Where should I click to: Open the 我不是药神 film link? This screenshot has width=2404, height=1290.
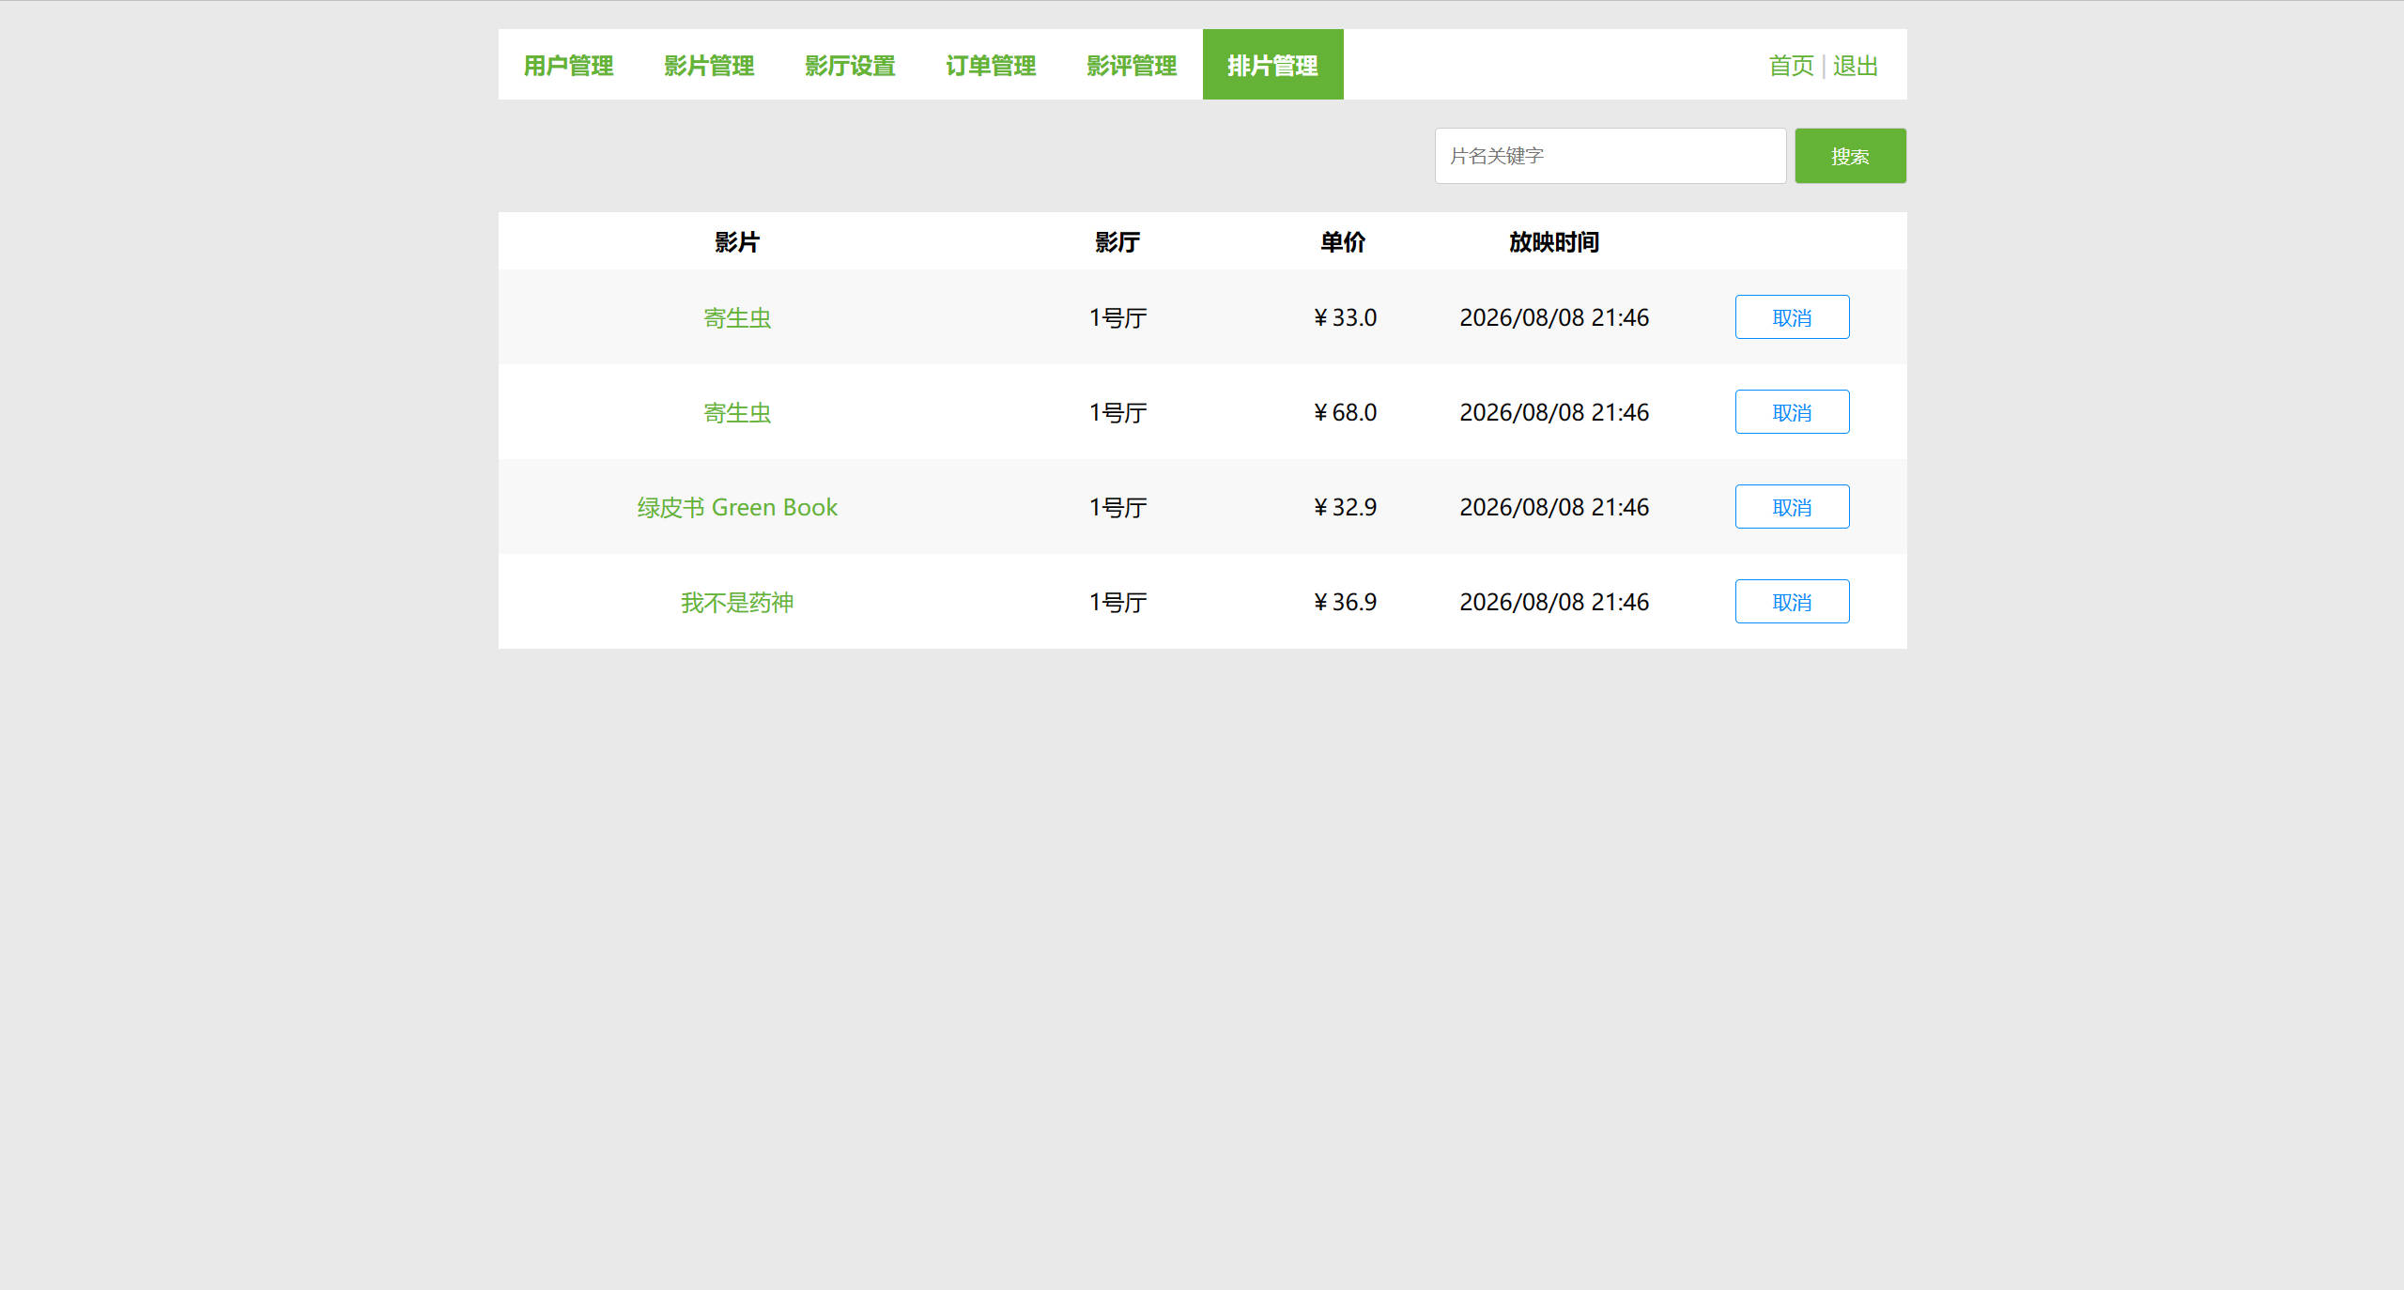coord(737,603)
